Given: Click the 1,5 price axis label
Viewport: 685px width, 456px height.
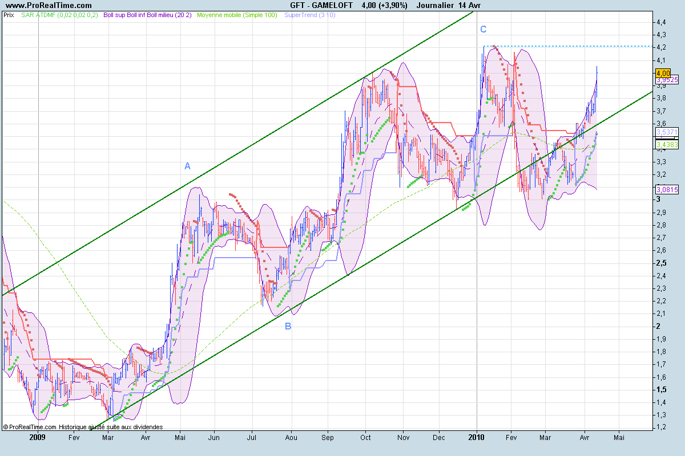Looking at the screenshot, I should tap(660, 390).
